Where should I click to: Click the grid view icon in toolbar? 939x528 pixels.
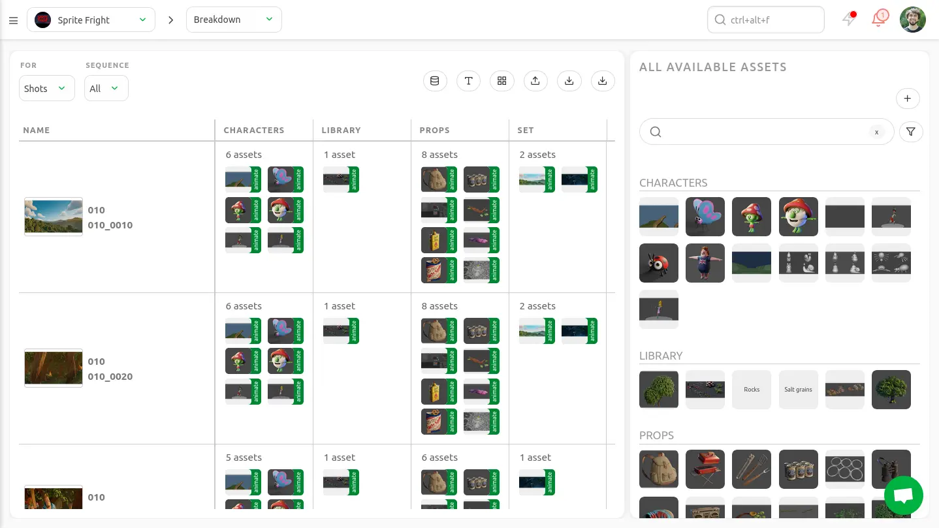[501, 81]
